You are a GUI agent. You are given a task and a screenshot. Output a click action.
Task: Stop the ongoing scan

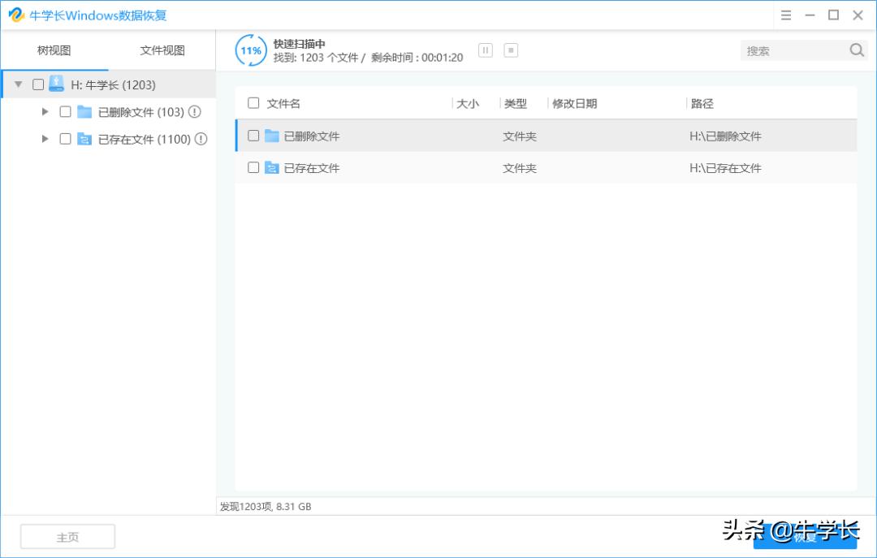(x=511, y=50)
